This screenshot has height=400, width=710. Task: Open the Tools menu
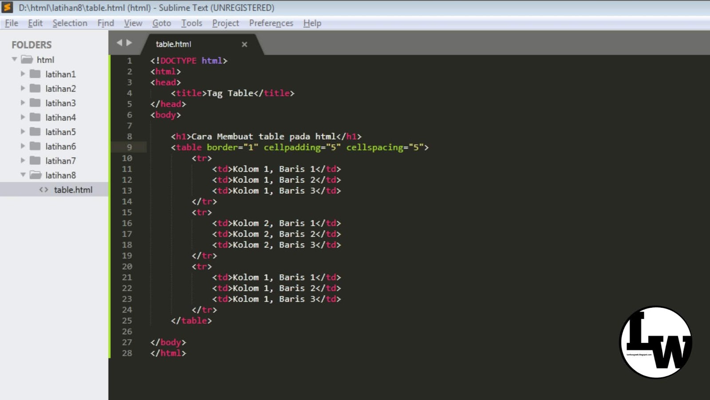(191, 23)
